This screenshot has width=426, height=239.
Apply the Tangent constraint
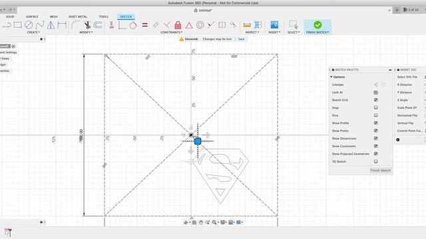click(133, 25)
